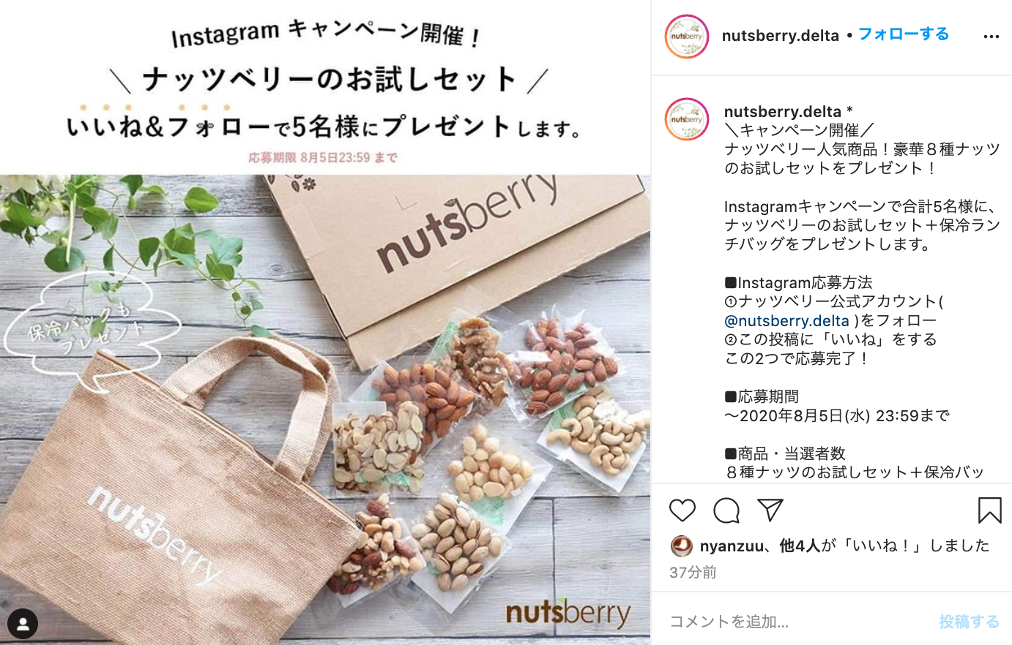Screen dimensions: 1012x645
Task: Click the コメントを追加 input field
Action: pos(798,622)
